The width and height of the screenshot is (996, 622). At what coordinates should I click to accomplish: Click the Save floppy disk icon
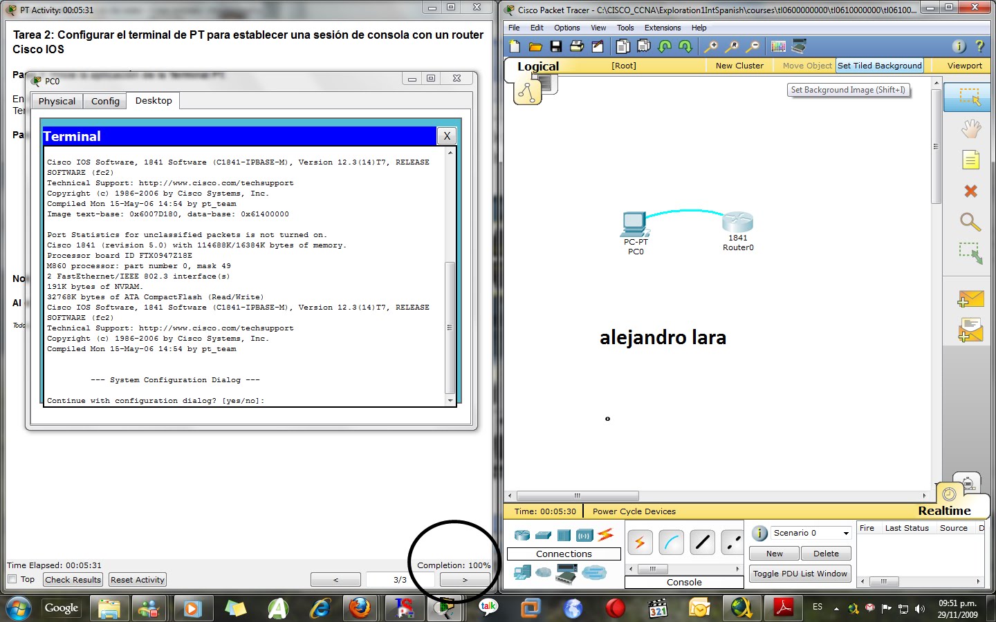(x=556, y=46)
